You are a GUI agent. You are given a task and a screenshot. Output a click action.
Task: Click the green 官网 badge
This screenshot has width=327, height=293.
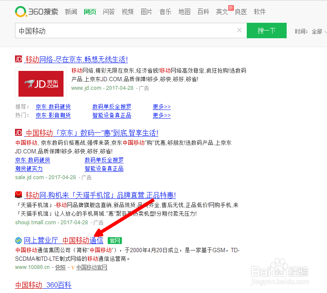click(x=115, y=241)
